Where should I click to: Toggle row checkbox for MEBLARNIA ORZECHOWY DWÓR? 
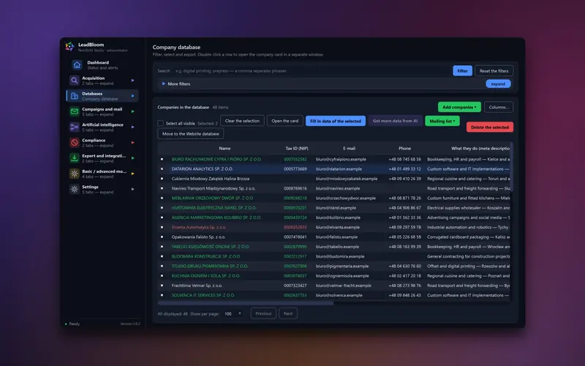pos(162,198)
